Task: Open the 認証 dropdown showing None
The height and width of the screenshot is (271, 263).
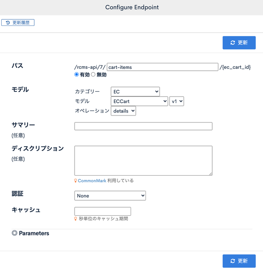Action: tap(110, 195)
